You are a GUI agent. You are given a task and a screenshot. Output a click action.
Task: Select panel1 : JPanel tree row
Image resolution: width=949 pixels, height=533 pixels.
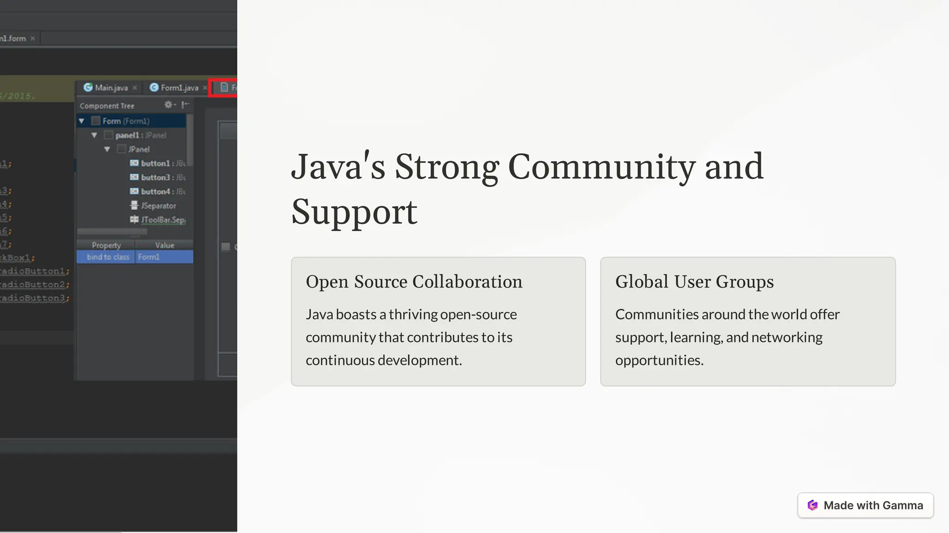tap(132, 135)
